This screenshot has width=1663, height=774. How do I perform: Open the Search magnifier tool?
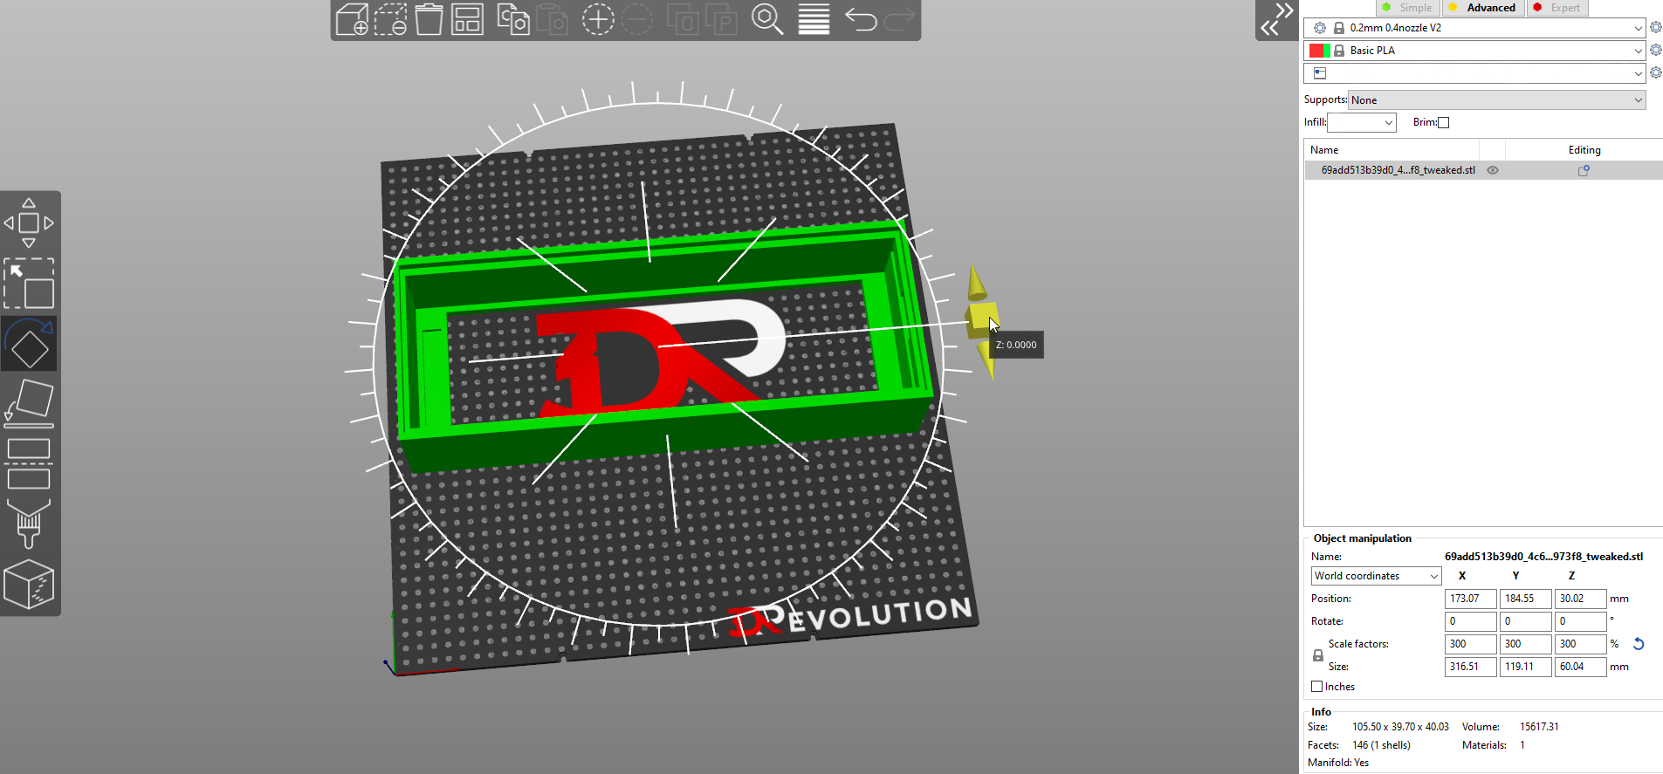(767, 19)
